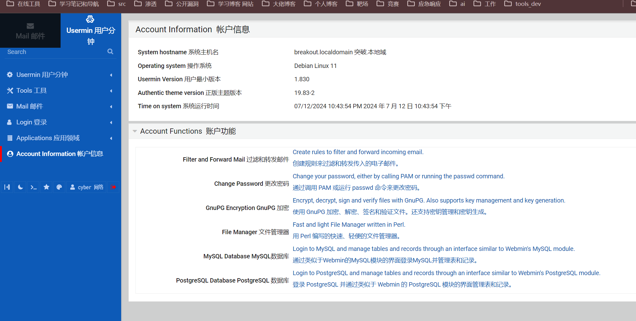Click the wrench icon beside Tools

[x=10, y=91]
